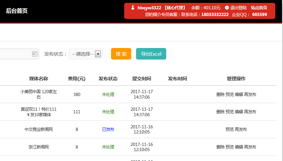Screen dimensions: 283x161
Task: Click the enterprise QQ number 665599
Action: (x=260, y=15)
